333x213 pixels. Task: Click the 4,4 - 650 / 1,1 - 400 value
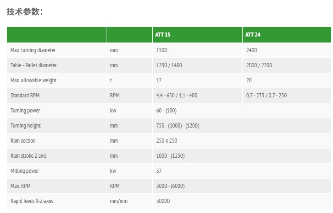177,96
